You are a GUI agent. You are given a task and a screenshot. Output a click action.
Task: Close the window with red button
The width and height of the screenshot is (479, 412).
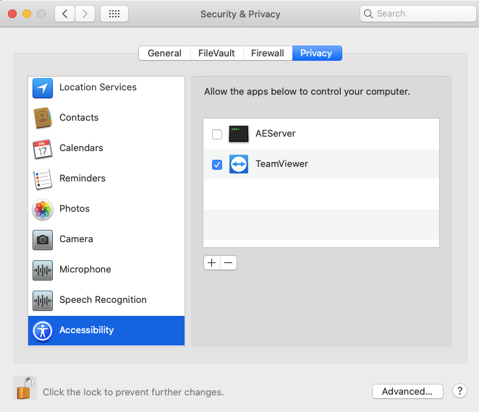coord(12,14)
